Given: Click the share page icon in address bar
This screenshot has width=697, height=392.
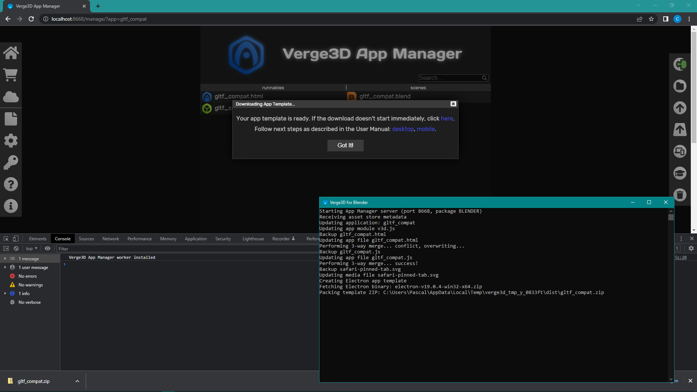Looking at the screenshot, I should click(640, 19).
